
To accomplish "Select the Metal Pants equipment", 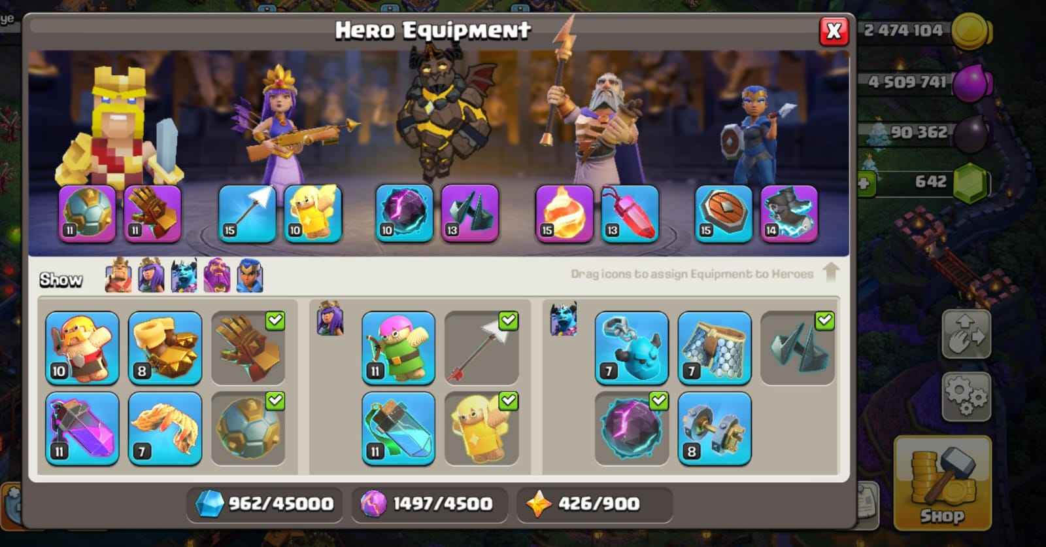I will click(x=715, y=347).
